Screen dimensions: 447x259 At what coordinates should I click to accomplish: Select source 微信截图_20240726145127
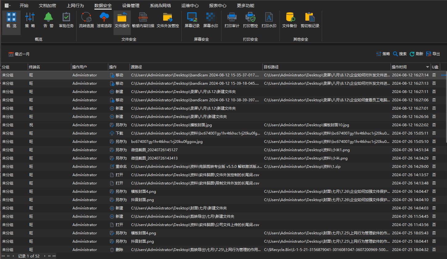(x=154, y=150)
